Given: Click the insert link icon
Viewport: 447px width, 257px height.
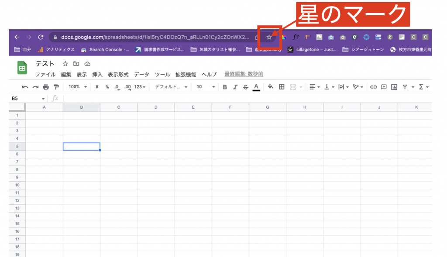Looking at the screenshot, I should [374, 87].
